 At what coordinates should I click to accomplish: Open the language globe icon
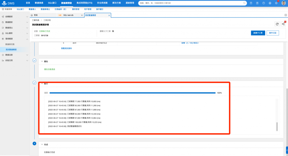270,3
